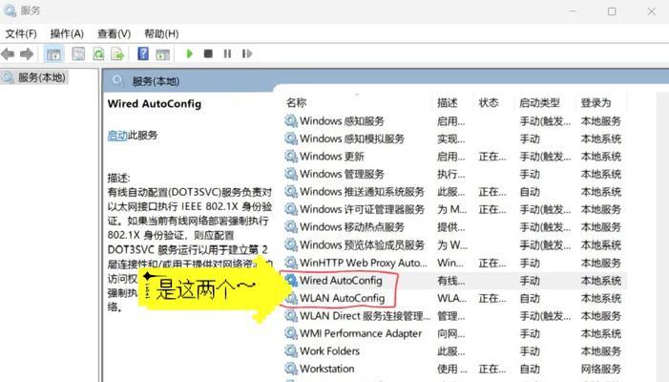The width and height of the screenshot is (669, 382).
Task: Sort by the 登录为 column header
Action: [596, 102]
